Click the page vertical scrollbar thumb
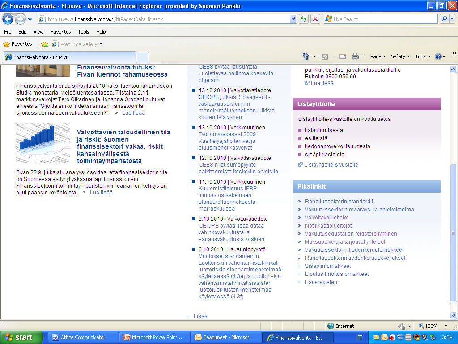 click(453, 233)
